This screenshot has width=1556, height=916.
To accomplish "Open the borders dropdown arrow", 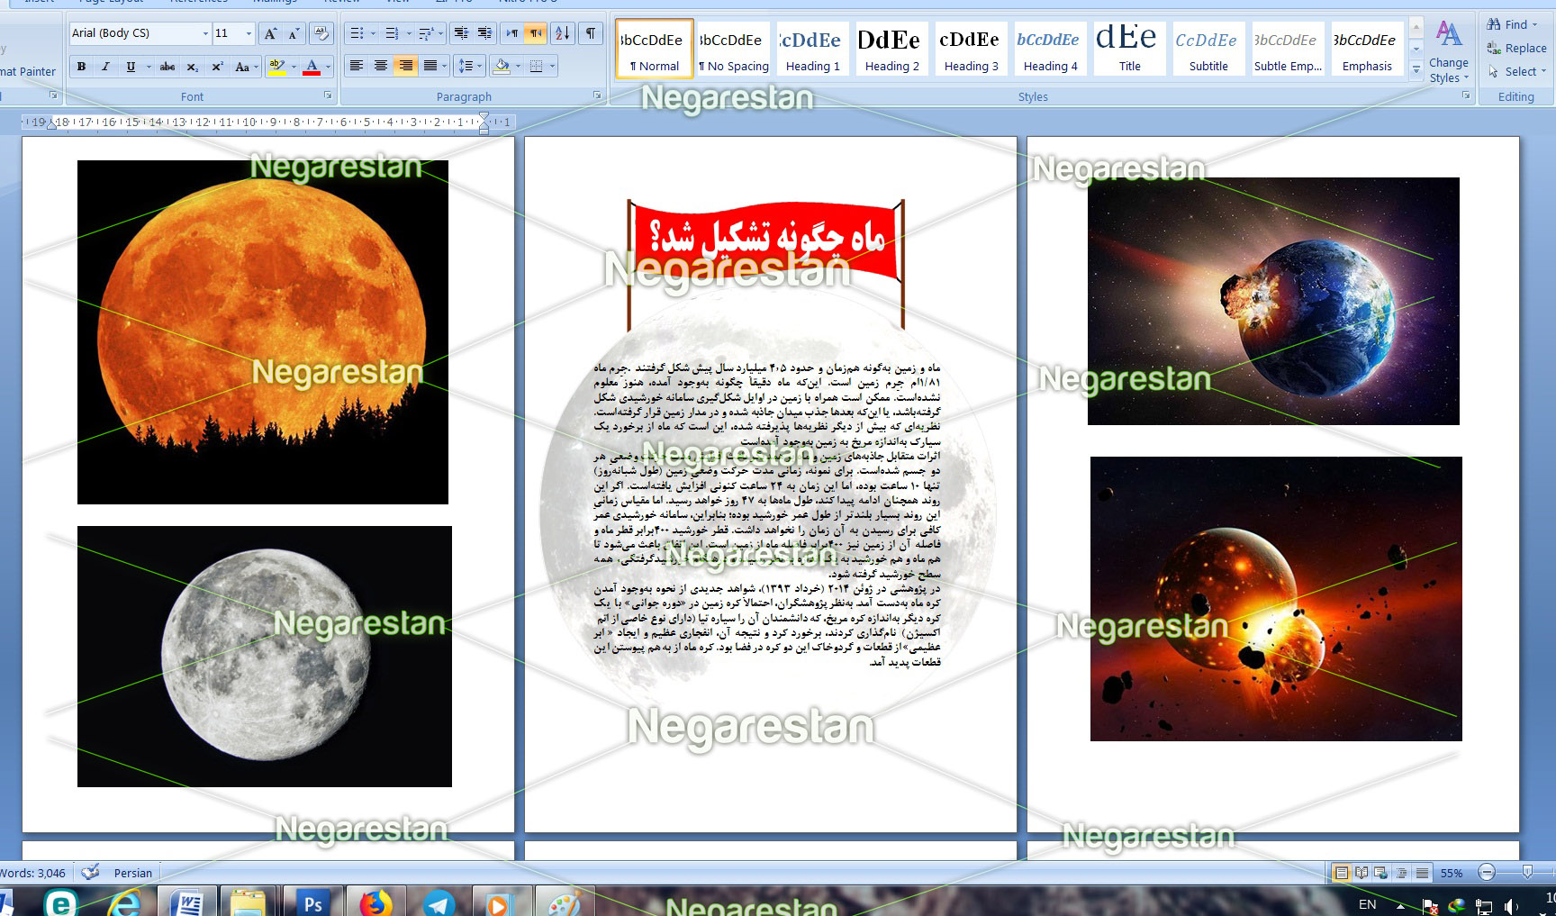I will pyautogui.click(x=552, y=66).
